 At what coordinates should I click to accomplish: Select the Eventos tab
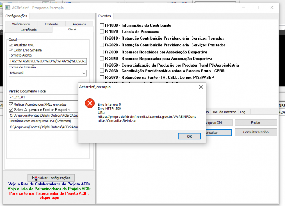(x=104, y=16)
